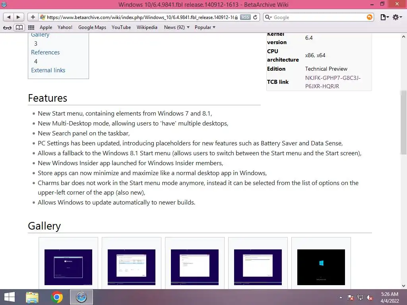Click the vertical scrollbar thumb
The width and height of the screenshot is (407, 305).
click(x=403, y=122)
